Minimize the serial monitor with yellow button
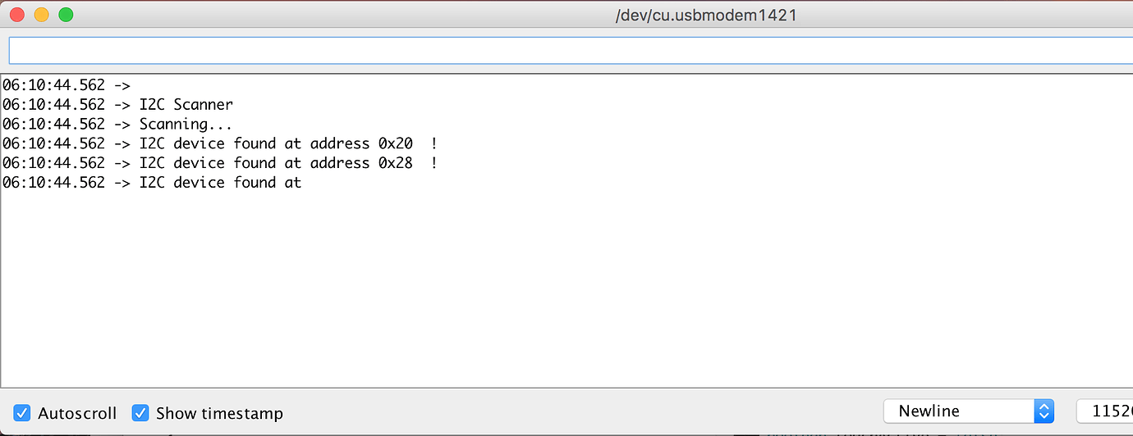 [x=42, y=15]
